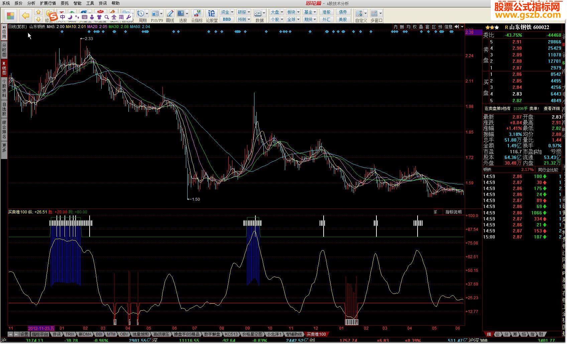The image size is (567, 344).
Task: Click the 2012-11-23 date marker
Action: [x=41, y=329]
